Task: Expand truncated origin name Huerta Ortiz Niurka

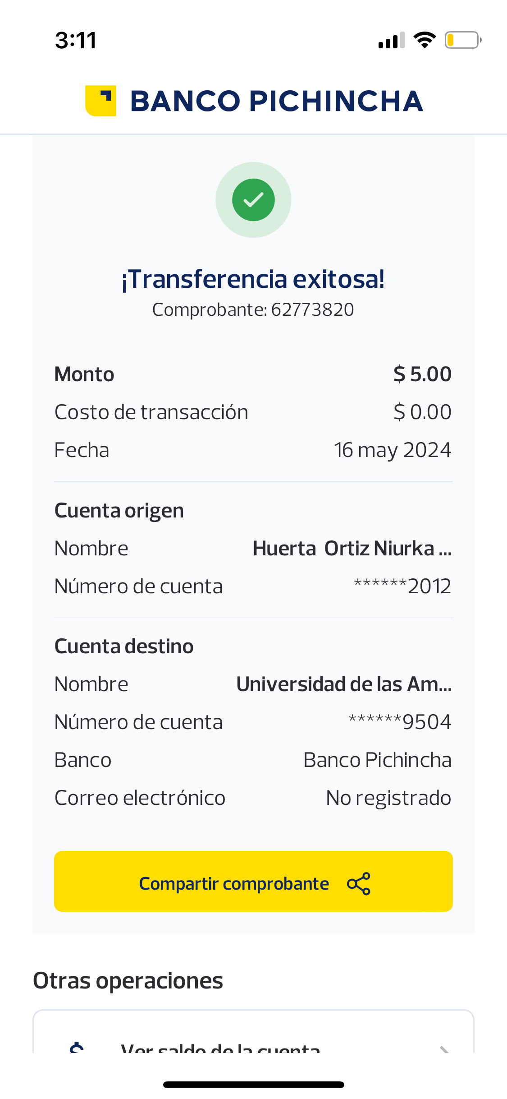Action: click(352, 549)
